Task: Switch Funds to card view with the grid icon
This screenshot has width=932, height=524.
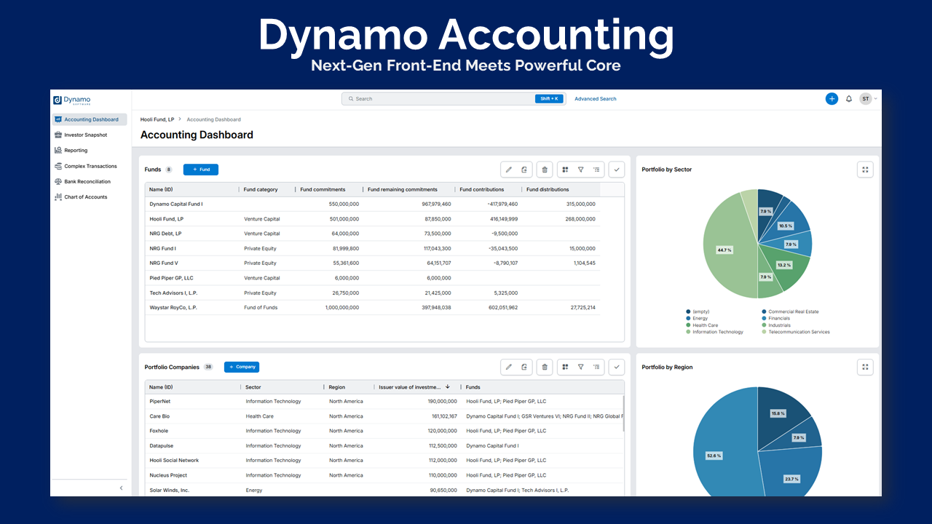Action: pos(565,169)
